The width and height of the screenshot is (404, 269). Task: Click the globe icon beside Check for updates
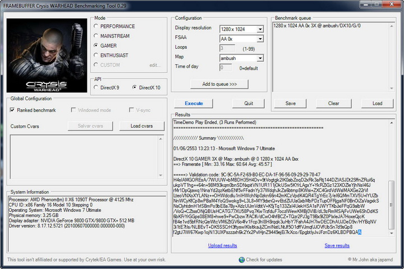pyautogui.click(x=242, y=259)
